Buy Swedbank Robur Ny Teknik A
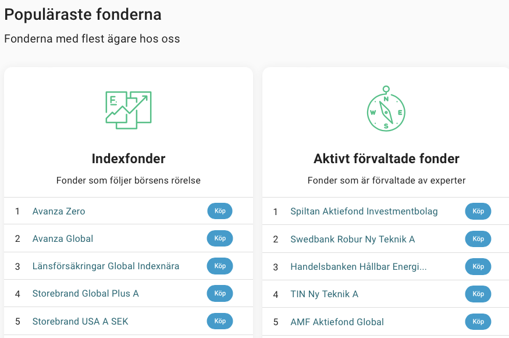509x338 pixels. tap(478, 239)
